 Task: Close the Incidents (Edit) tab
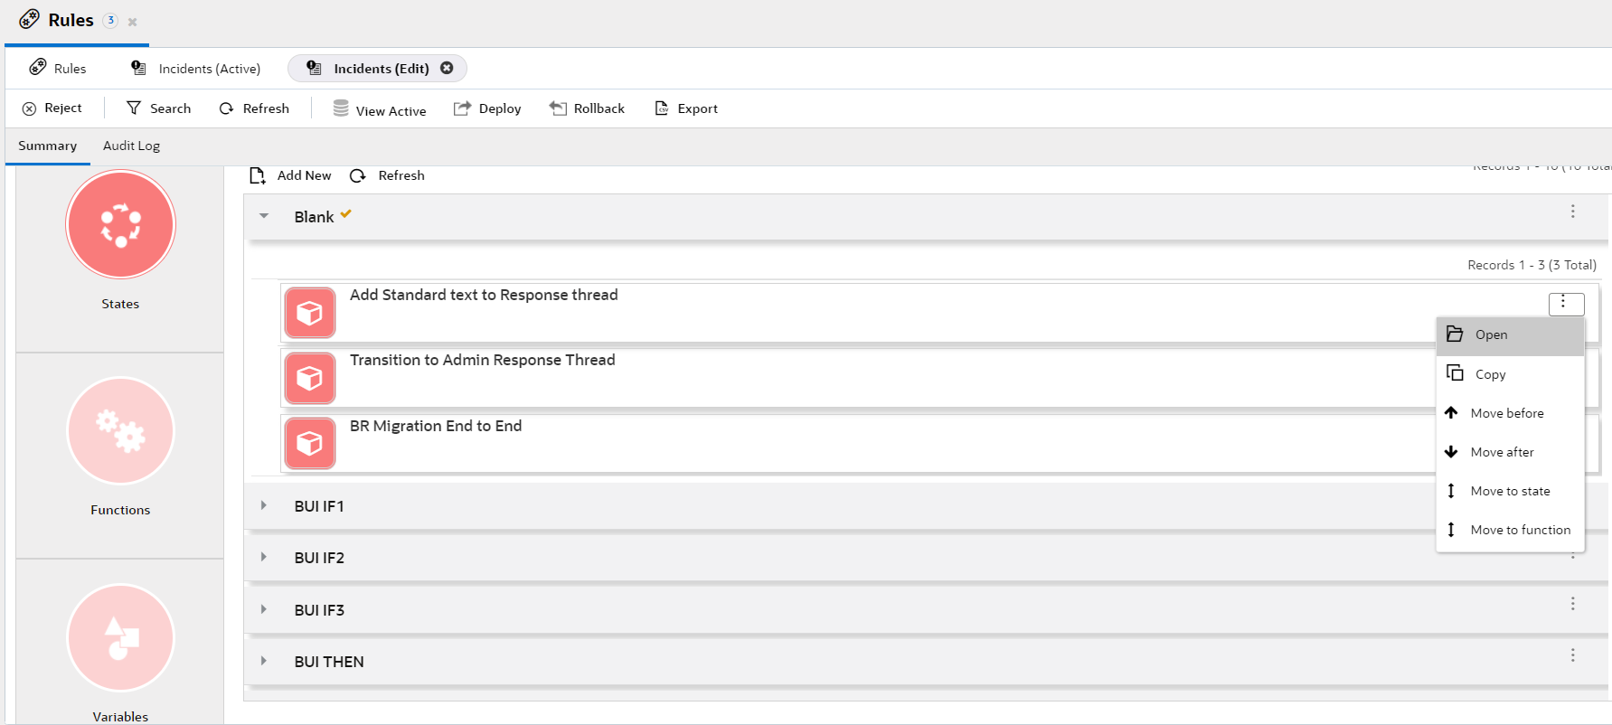point(447,68)
